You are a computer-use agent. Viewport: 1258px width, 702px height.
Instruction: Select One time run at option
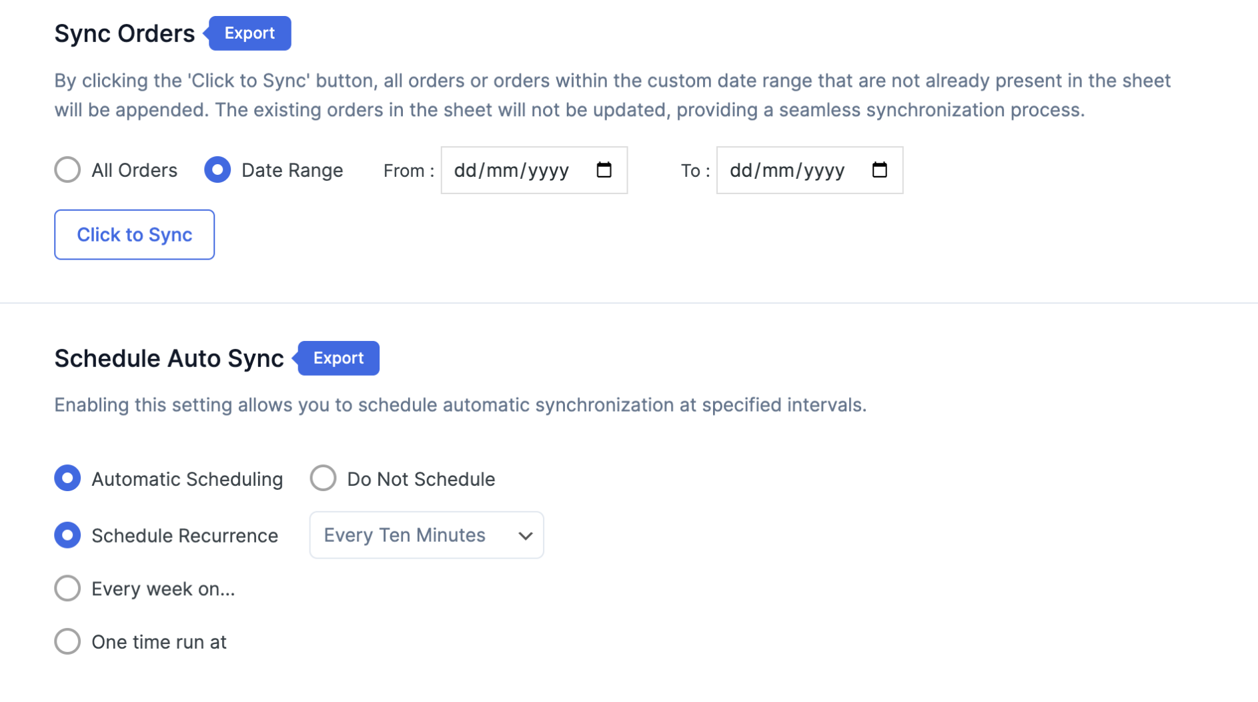point(67,641)
